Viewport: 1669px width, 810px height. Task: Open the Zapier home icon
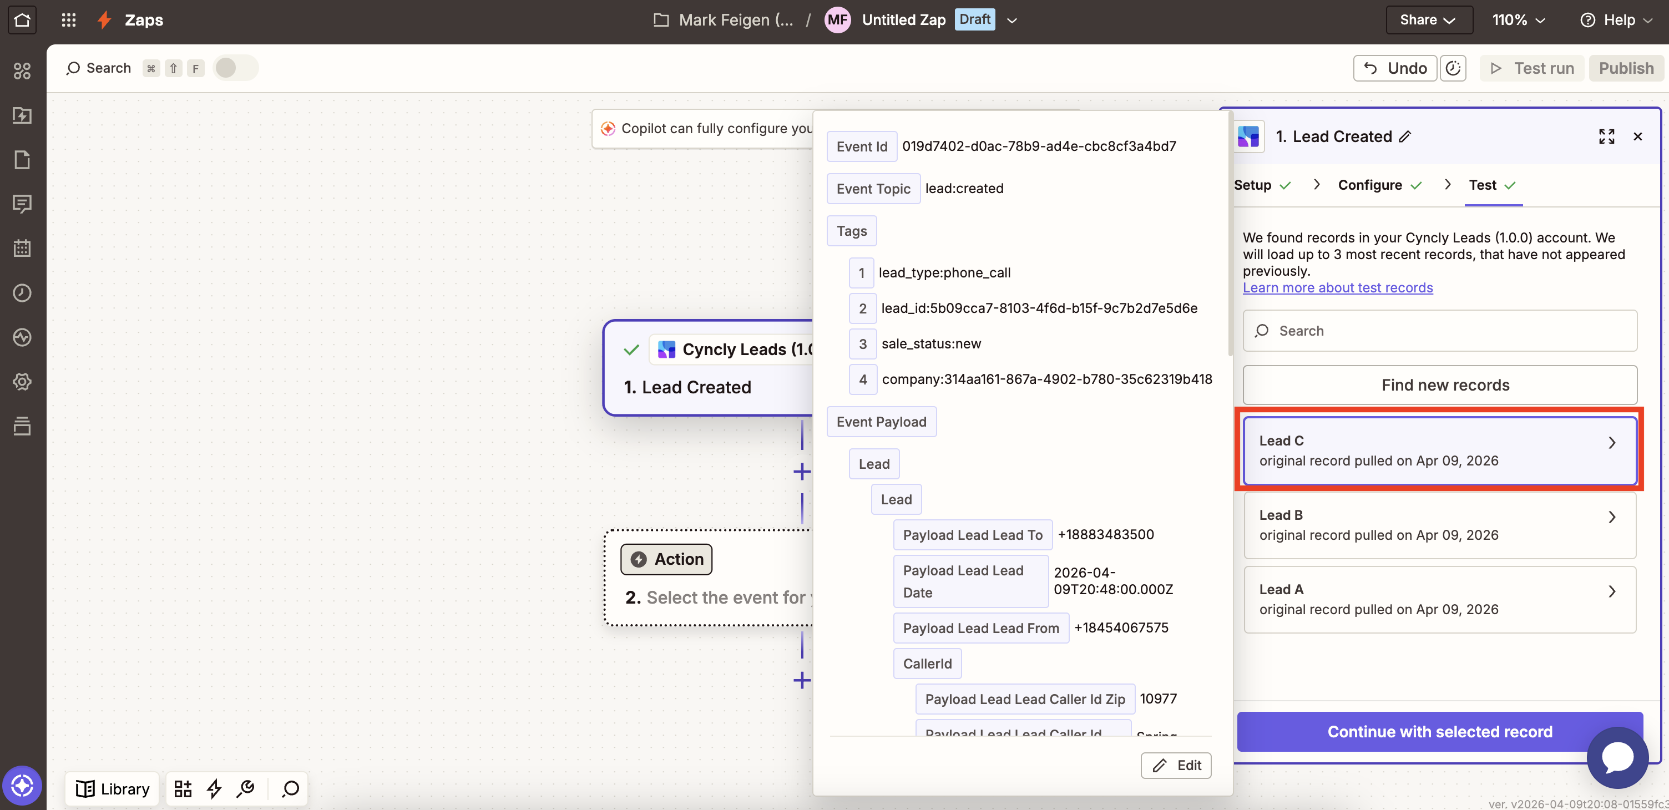pyautogui.click(x=22, y=19)
